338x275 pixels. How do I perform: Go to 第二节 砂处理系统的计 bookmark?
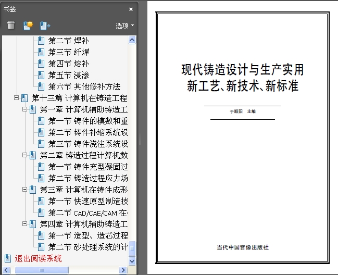(x=87, y=247)
